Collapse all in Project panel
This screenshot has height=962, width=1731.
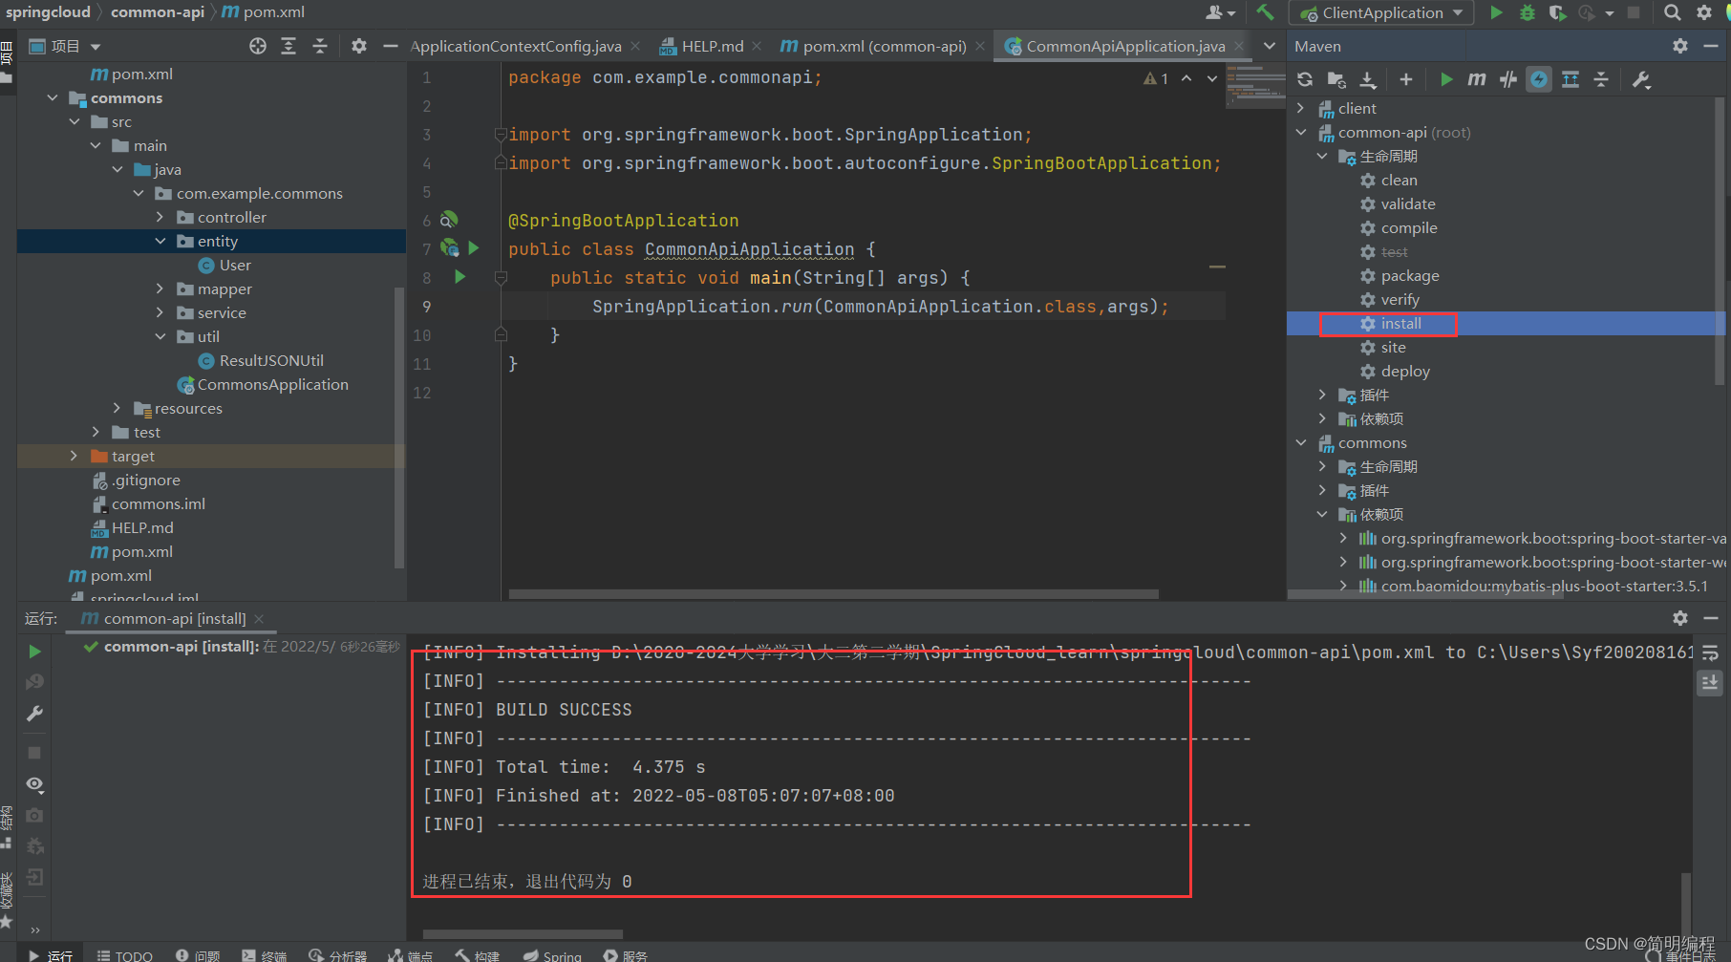point(320,46)
